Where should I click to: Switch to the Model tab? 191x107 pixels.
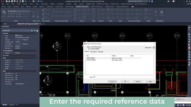point(5,105)
